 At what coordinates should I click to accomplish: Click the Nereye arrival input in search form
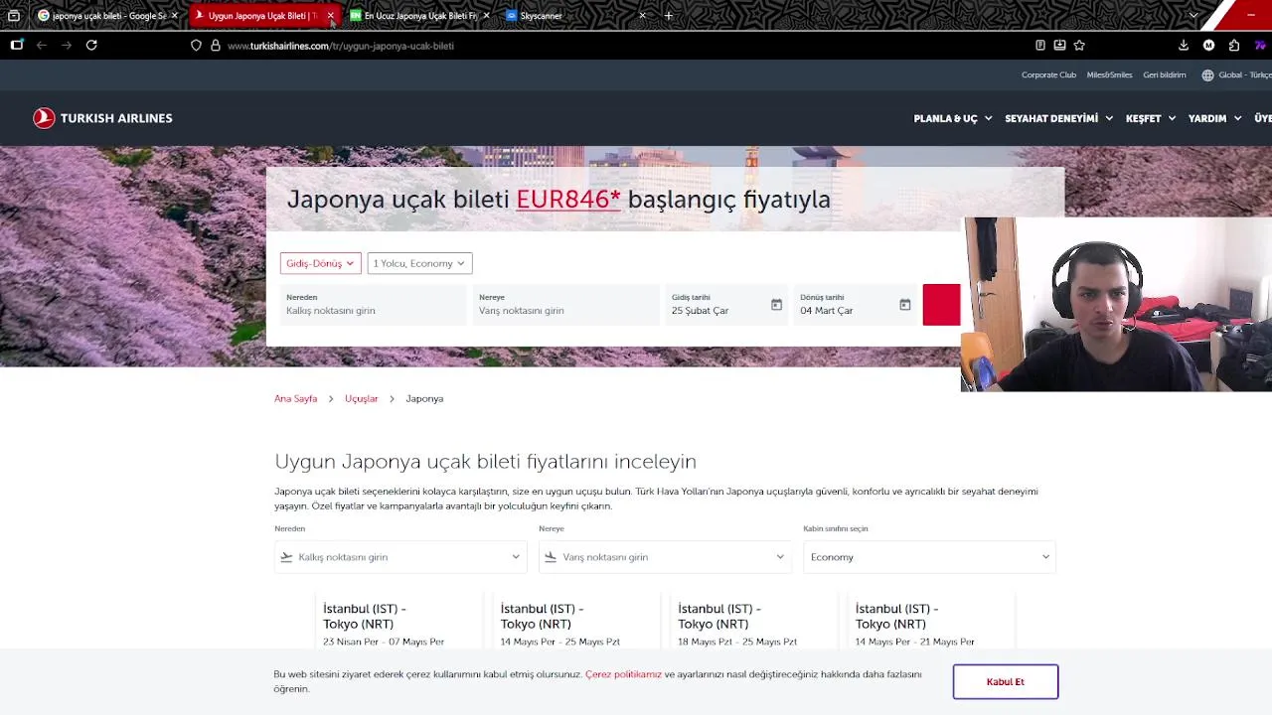pos(565,305)
